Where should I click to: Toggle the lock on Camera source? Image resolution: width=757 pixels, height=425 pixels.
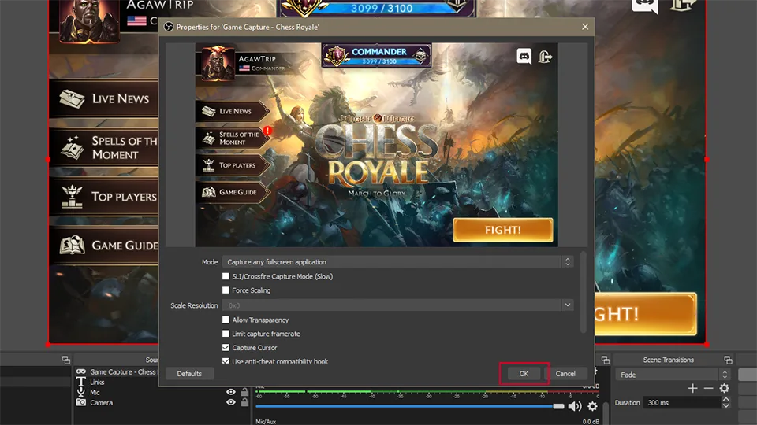[244, 402]
